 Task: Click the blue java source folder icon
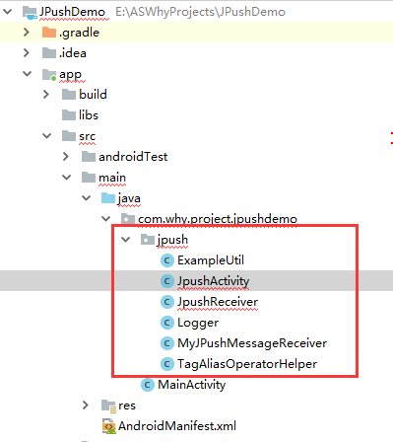tap(108, 198)
